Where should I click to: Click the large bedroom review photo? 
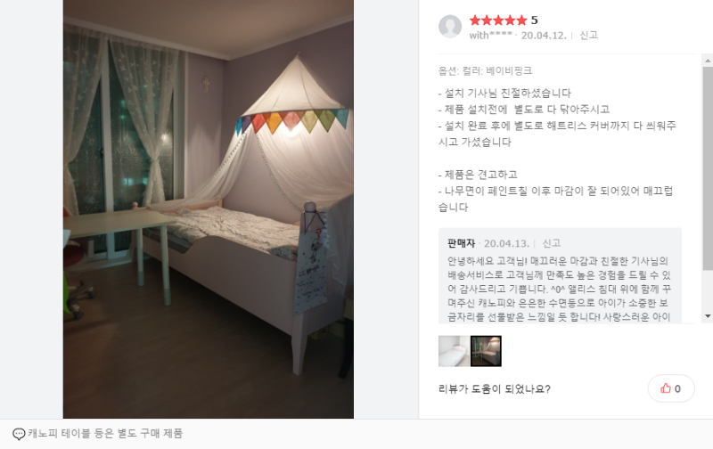click(209, 209)
